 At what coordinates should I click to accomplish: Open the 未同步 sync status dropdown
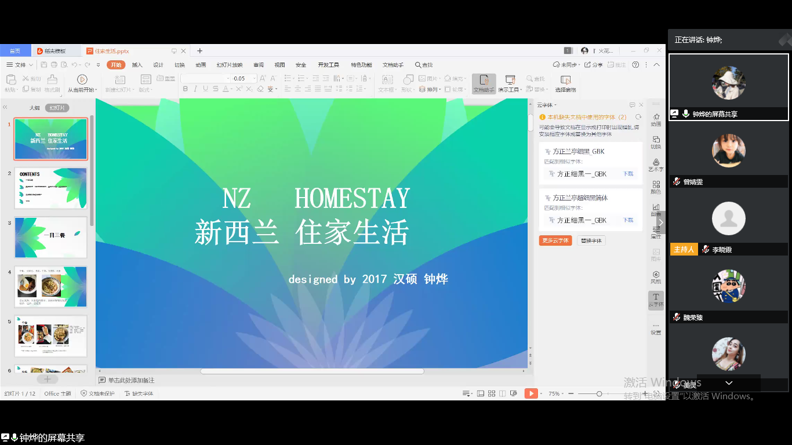coord(565,65)
